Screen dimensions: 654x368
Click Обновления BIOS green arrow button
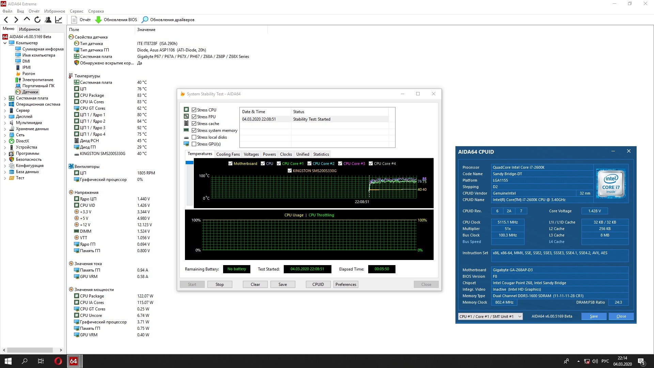coord(116,20)
